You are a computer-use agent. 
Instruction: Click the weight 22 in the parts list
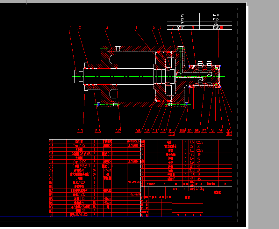tap(192, 146)
